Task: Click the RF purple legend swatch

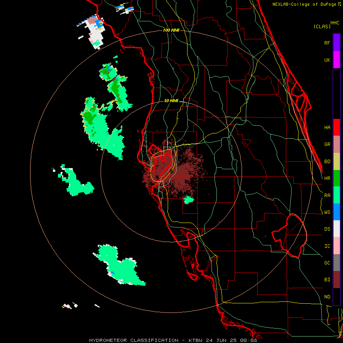Action: click(x=337, y=43)
